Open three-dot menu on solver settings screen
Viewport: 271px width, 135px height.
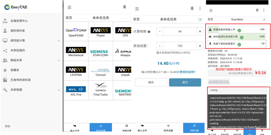point(200,8)
